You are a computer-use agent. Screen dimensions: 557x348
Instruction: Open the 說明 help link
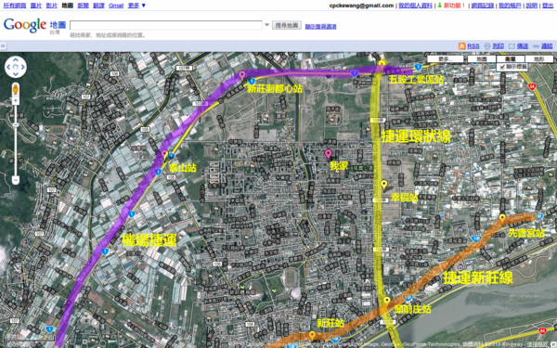click(531, 6)
